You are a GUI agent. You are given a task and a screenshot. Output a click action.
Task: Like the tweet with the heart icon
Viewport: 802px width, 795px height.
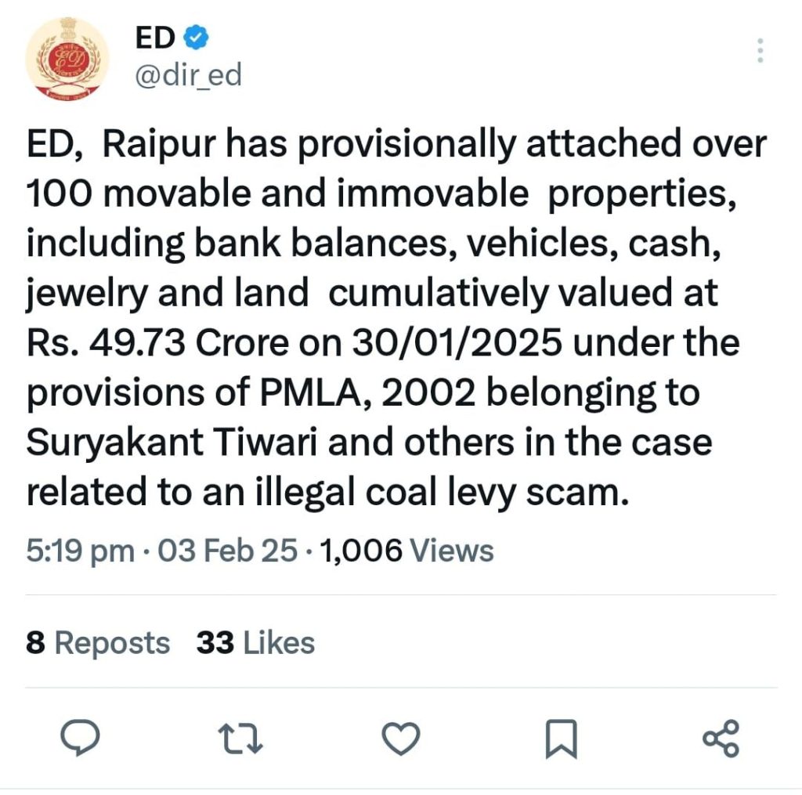(x=401, y=737)
